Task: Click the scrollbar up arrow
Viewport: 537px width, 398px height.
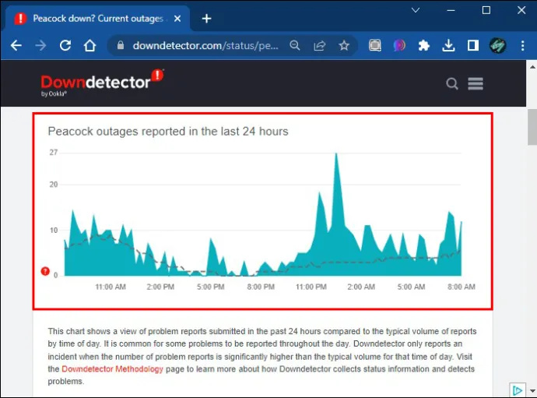Action: coord(532,67)
